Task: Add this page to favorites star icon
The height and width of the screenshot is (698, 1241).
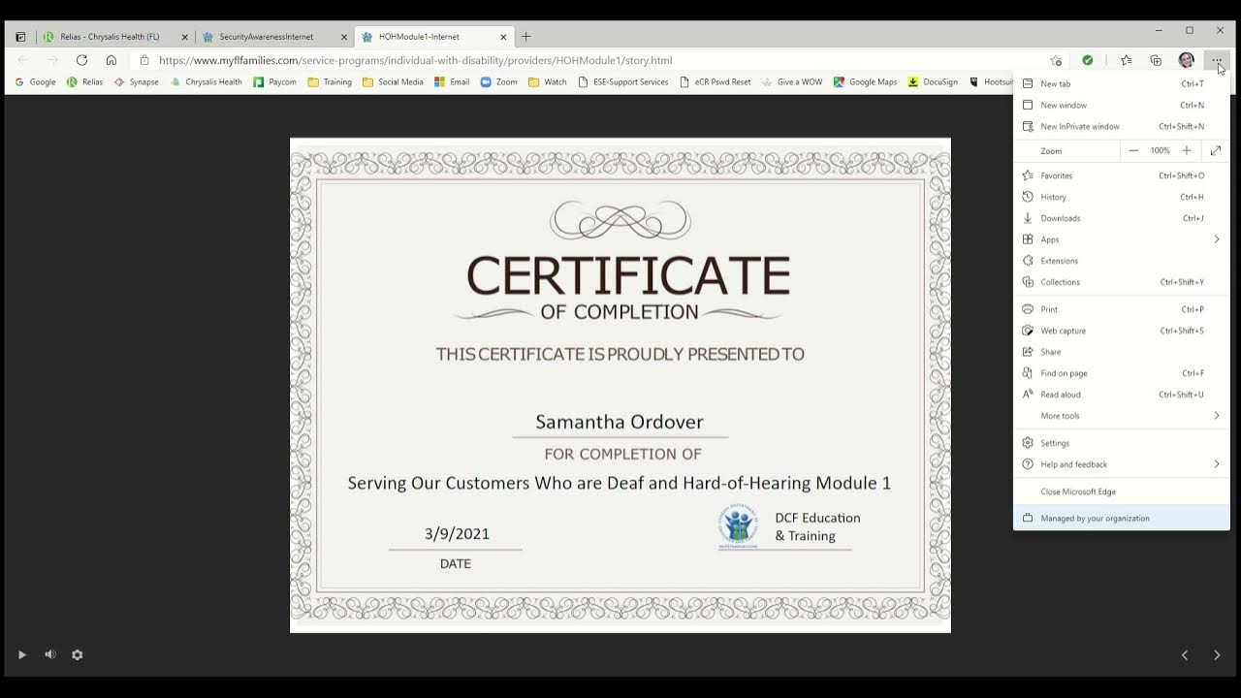Action: click(x=1056, y=60)
